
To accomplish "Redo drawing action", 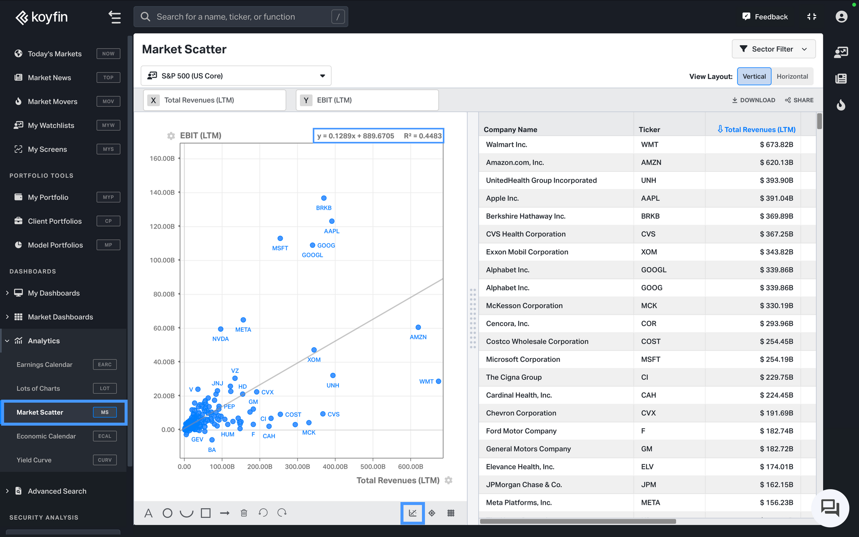I will click(x=282, y=513).
